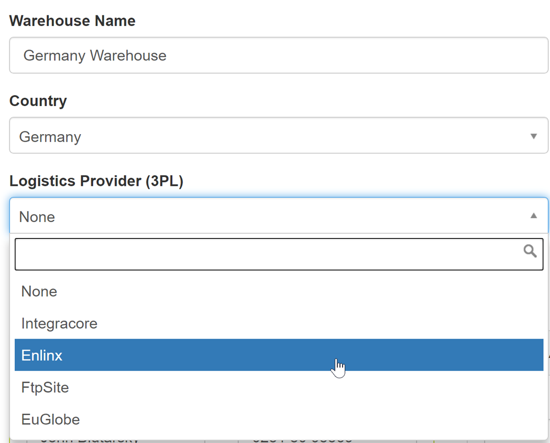
Task: Click the magnifier icon in dropdown search
Action: (530, 251)
